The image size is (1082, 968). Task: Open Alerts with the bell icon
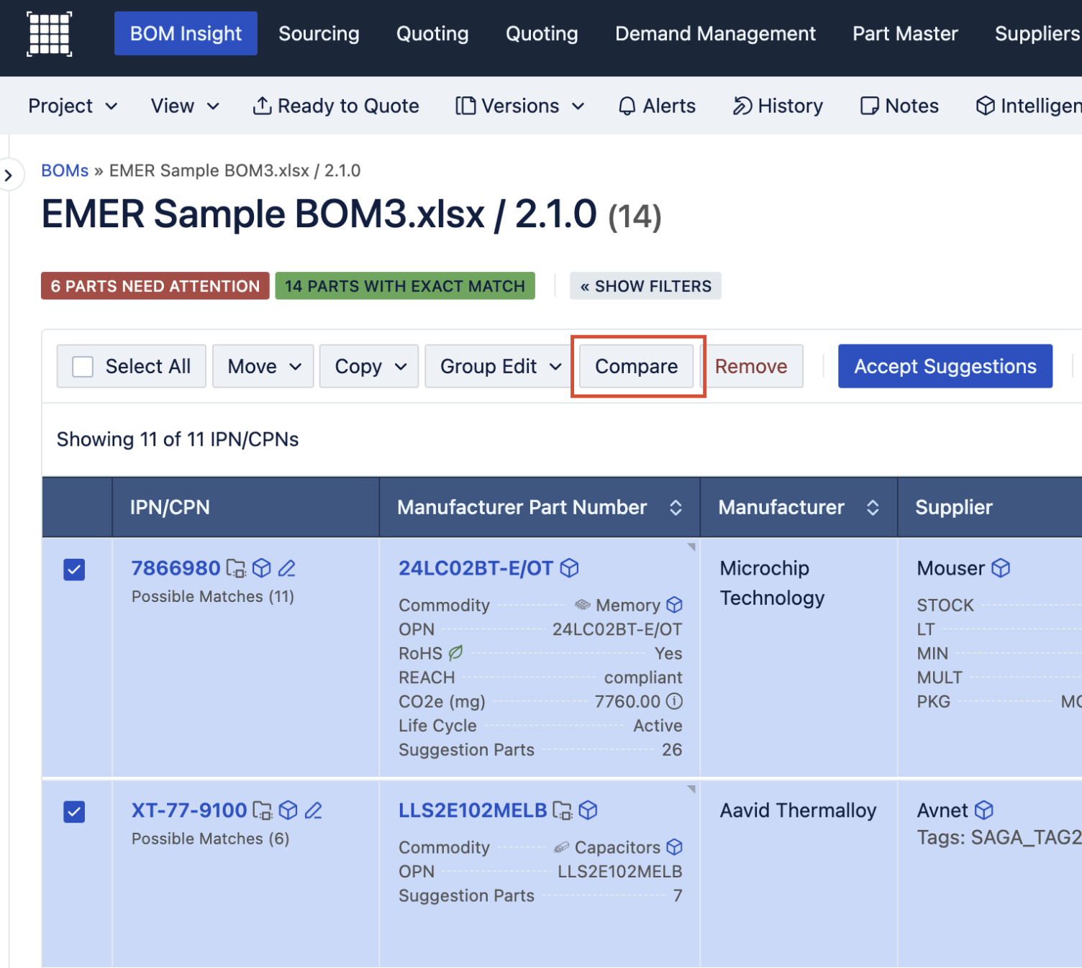click(x=656, y=106)
